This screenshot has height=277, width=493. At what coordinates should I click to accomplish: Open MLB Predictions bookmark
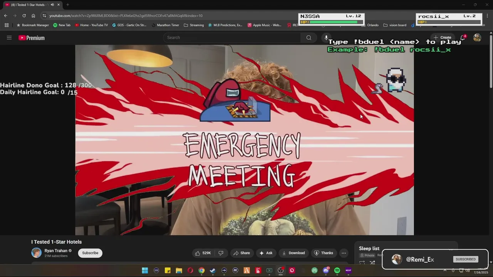pos(225,25)
